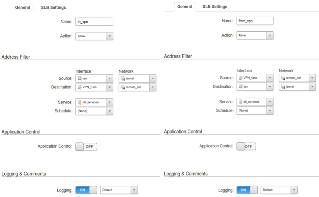The width and height of the screenshot is (319, 197).
Task: Click the lannet network icon in to_vpn Source
Action: [x=122, y=78]
